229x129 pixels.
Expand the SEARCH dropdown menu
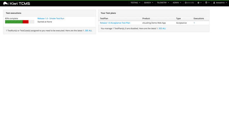point(149,3)
